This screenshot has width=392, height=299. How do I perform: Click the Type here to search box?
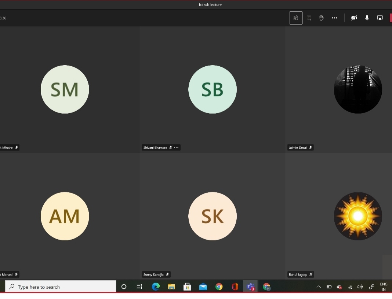pos(61,287)
